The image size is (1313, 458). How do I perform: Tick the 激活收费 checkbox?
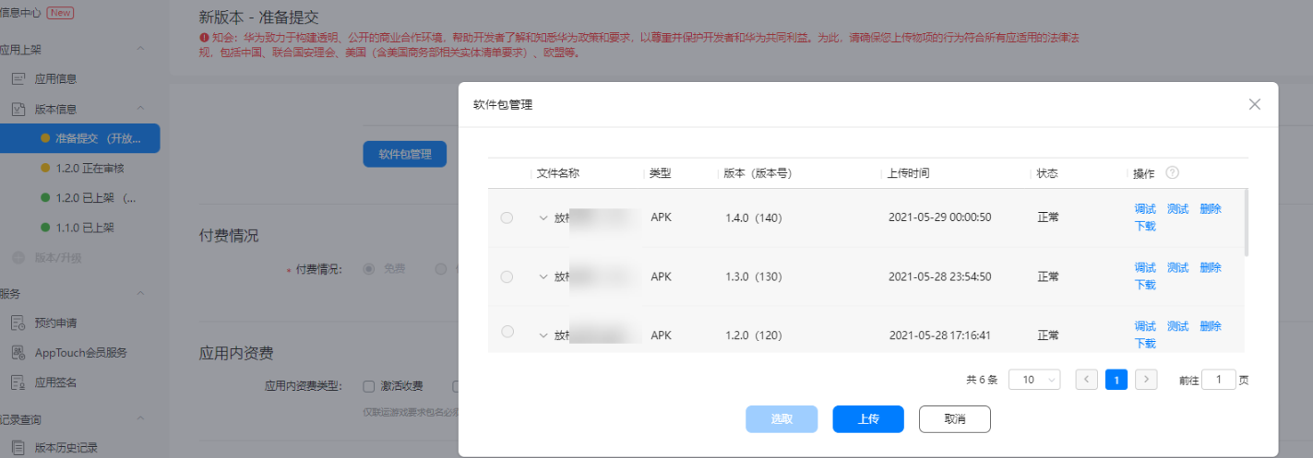pos(369,385)
